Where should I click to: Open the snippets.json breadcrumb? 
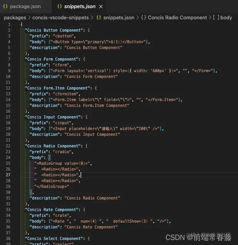[119, 18]
